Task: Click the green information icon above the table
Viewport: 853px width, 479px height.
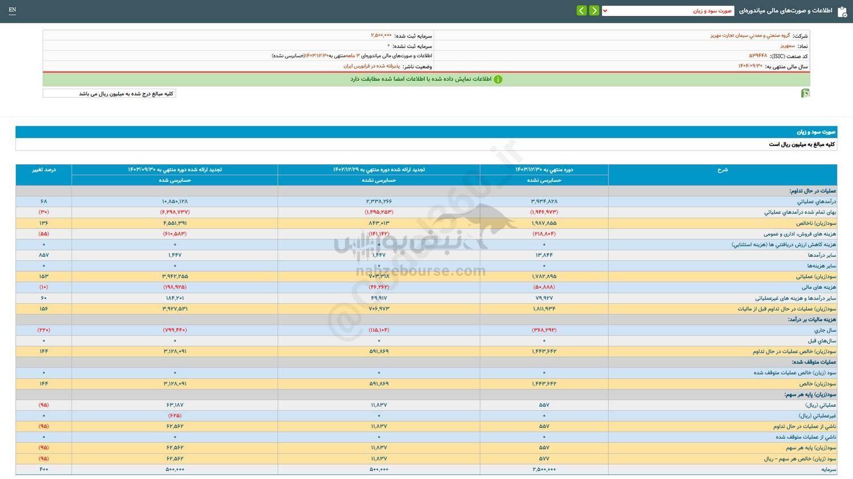Action: tap(498, 79)
